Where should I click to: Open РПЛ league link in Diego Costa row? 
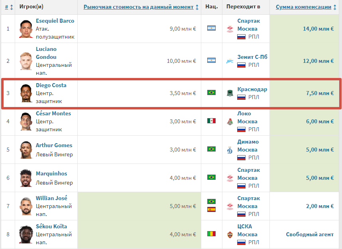254,97
